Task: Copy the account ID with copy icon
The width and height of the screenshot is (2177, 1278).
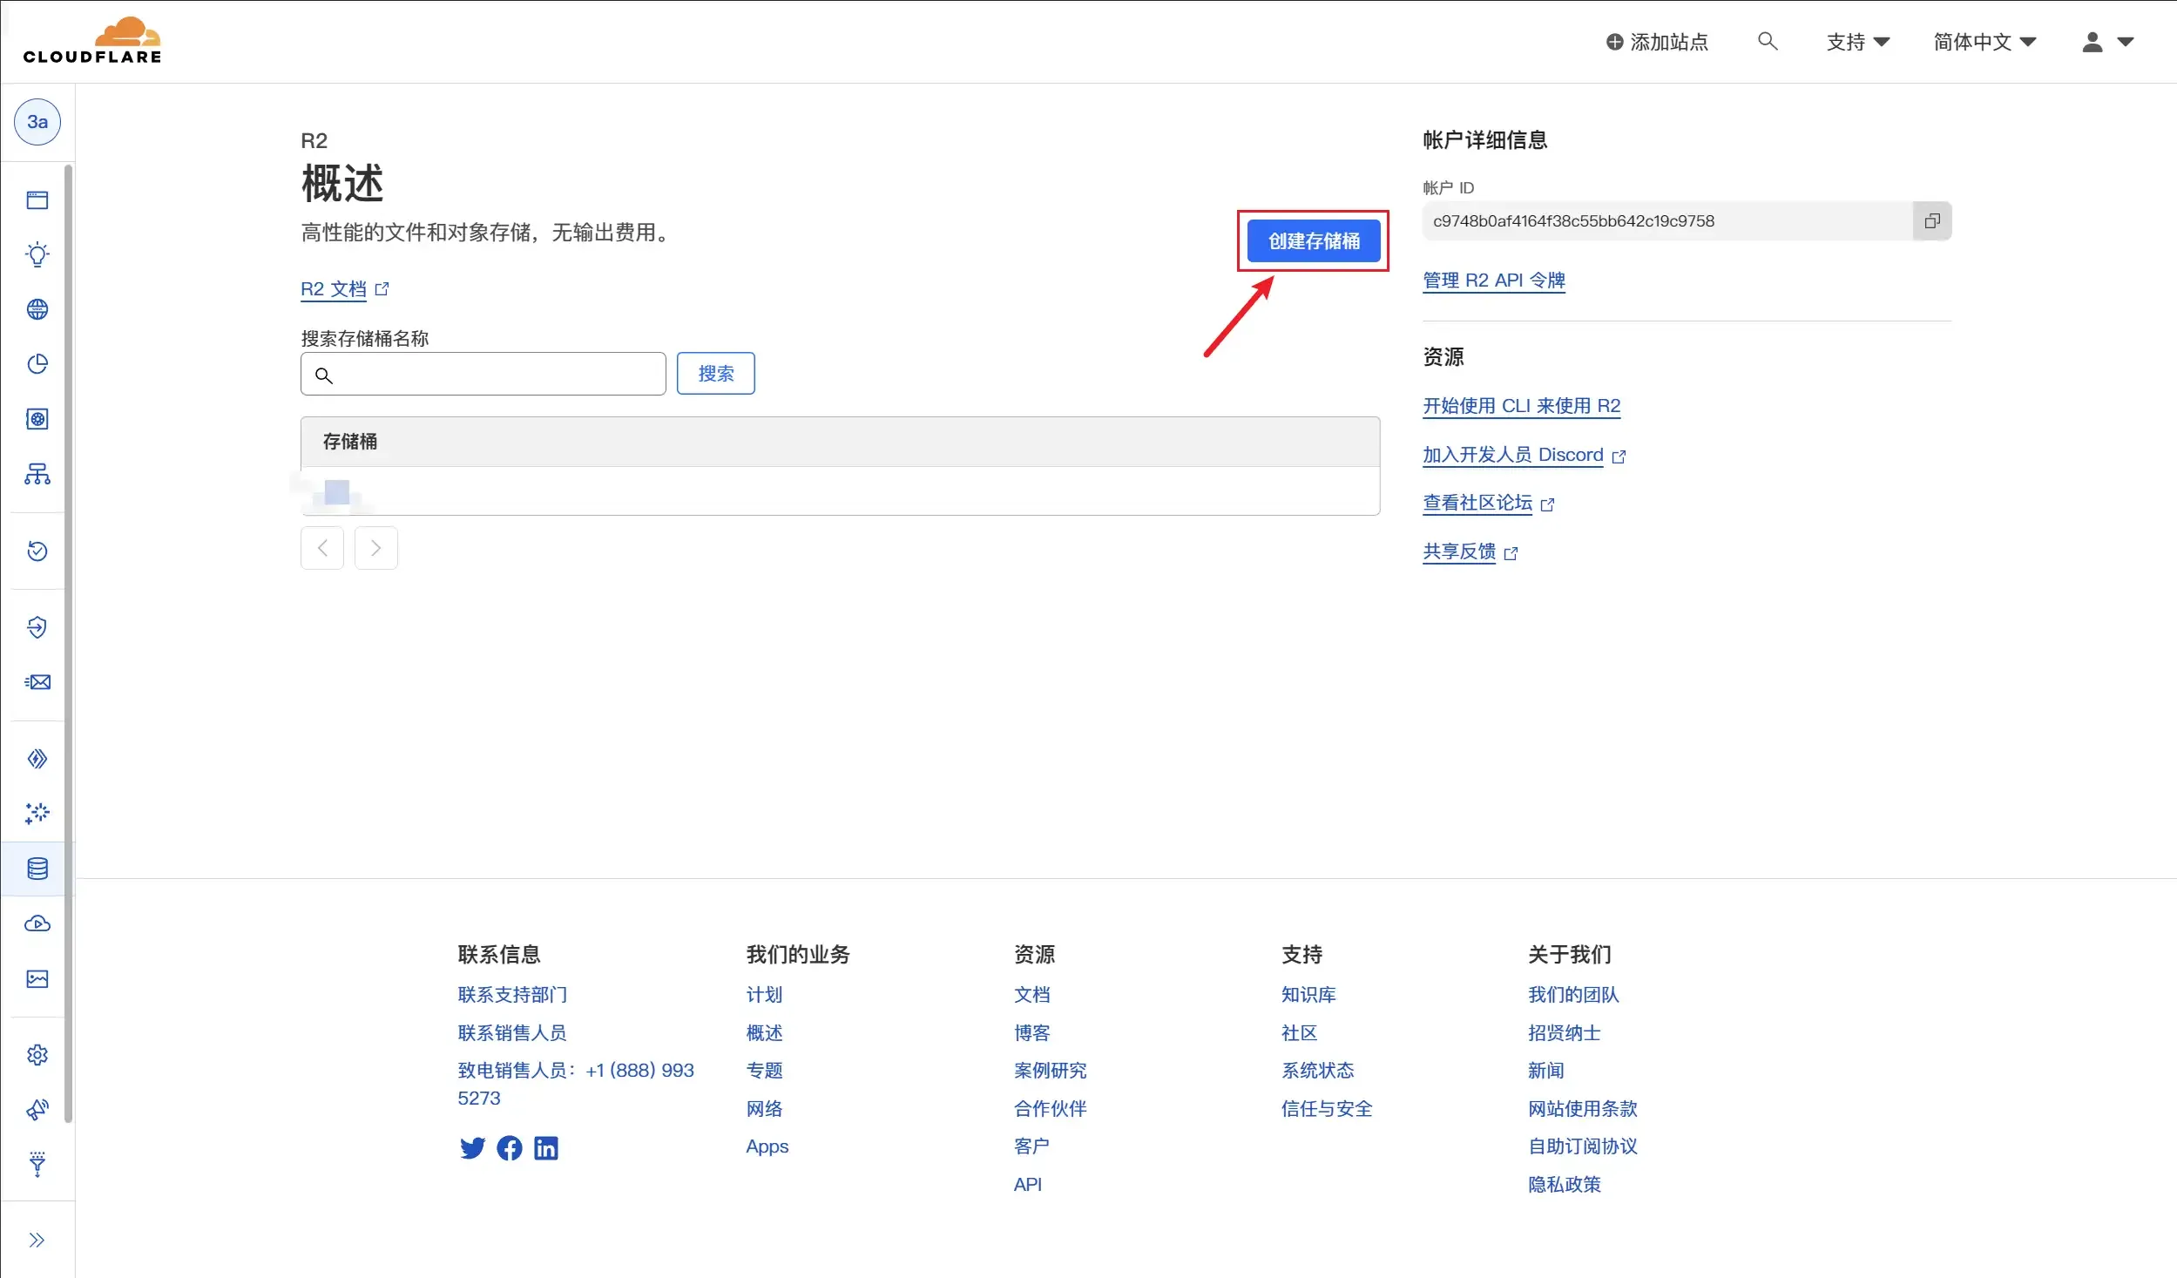Action: (1931, 221)
